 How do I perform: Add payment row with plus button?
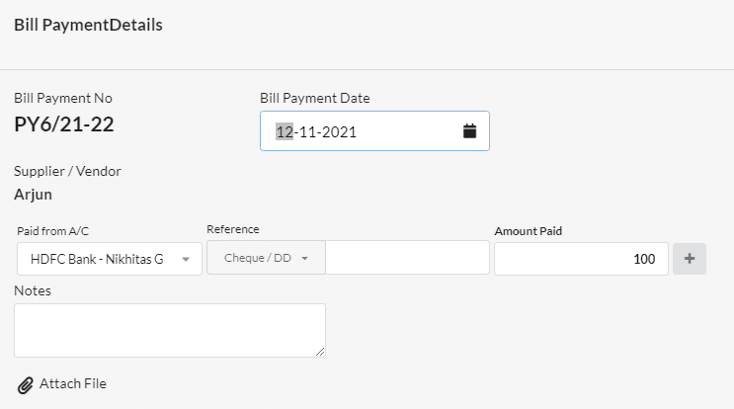[690, 258]
